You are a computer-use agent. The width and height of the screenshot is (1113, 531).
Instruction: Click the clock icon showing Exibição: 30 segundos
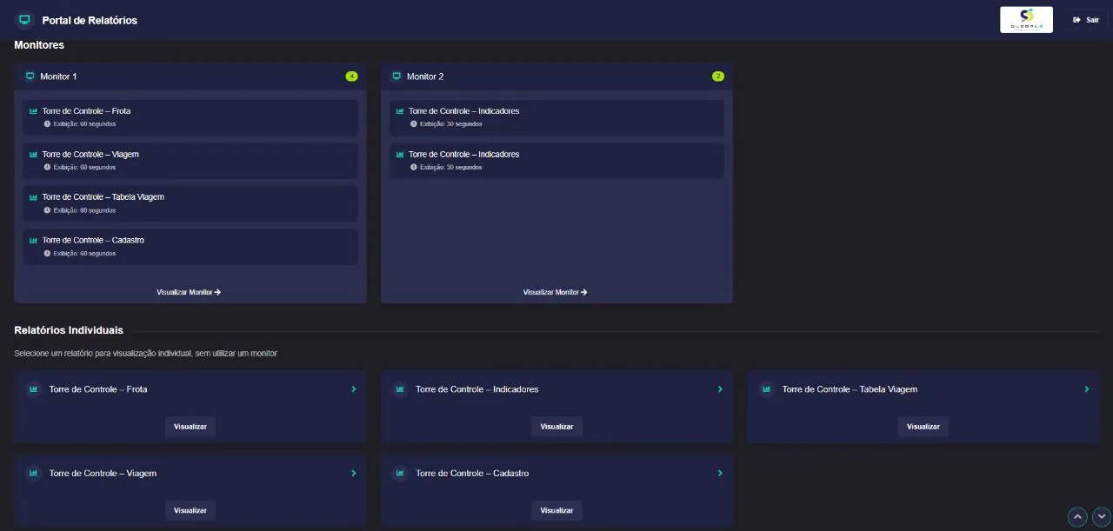click(413, 123)
